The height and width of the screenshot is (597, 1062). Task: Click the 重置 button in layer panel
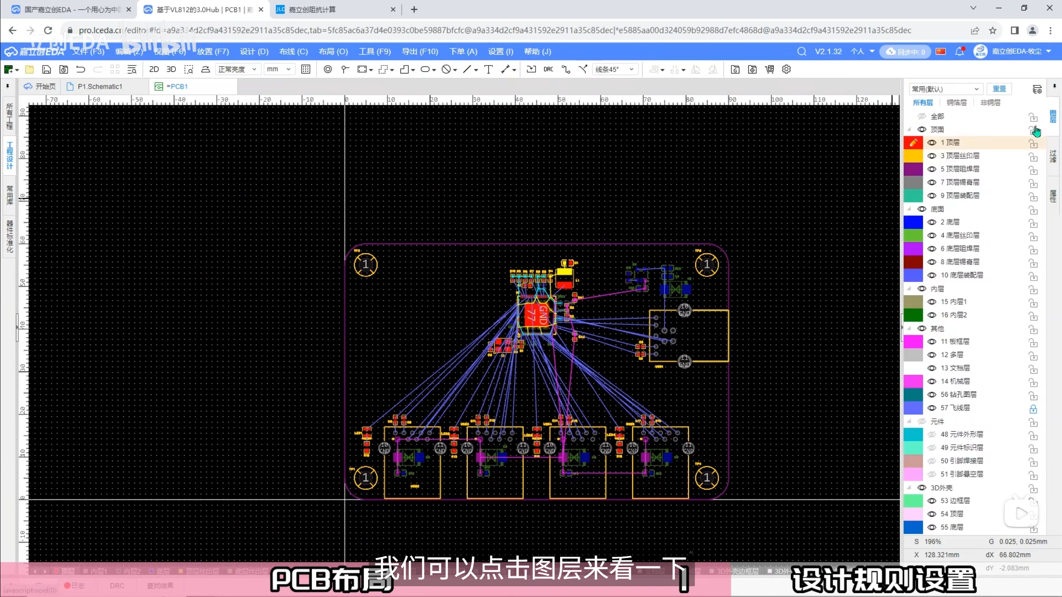pos(999,89)
